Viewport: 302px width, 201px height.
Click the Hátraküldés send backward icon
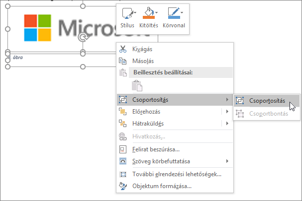point(123,124)
